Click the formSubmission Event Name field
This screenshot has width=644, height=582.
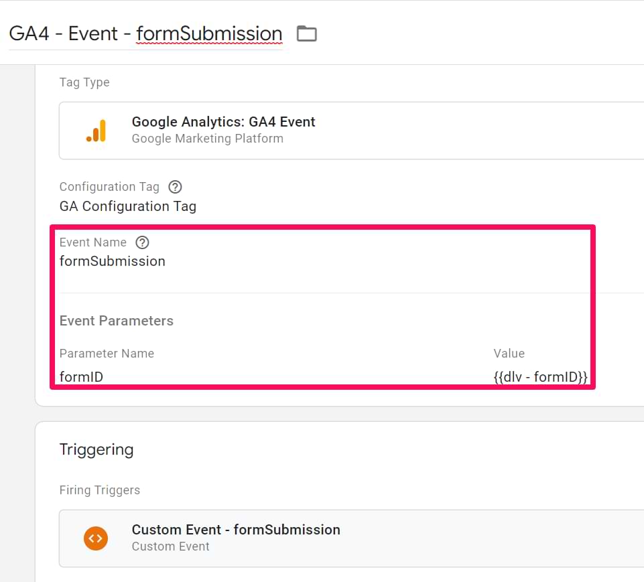tap(113, 261)
